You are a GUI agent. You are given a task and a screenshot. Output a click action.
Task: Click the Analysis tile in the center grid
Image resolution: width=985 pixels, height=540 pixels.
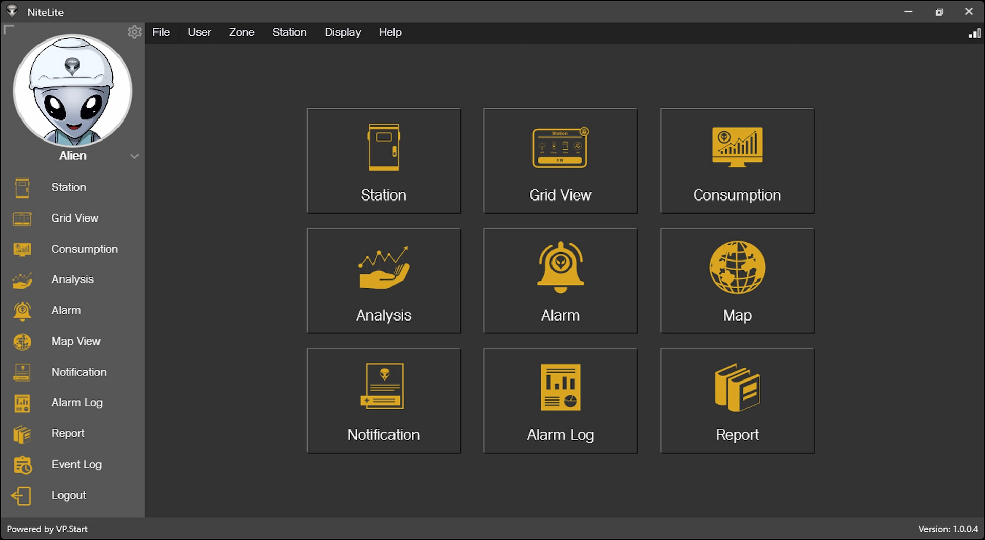click(383, 281)
